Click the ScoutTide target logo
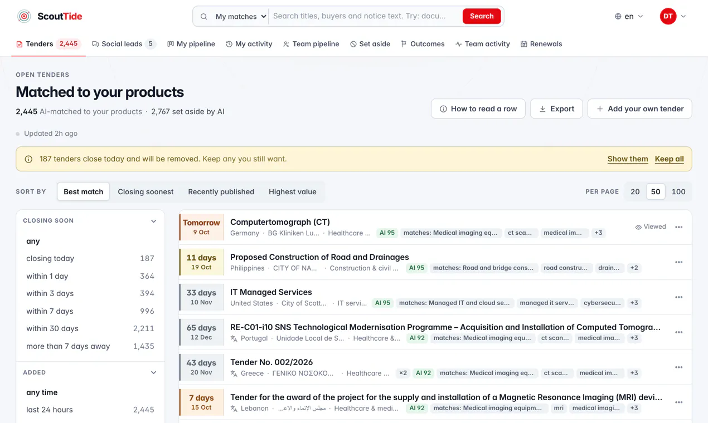The image size is (708, 423). 24,17
